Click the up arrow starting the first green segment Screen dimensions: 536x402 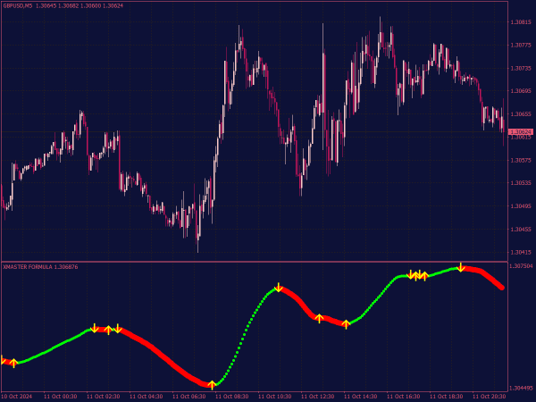tap(13, 363)
